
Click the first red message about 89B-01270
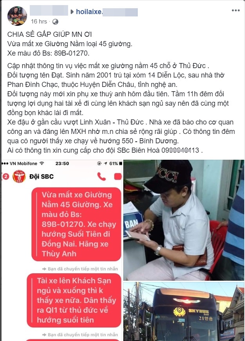[76, 224]
